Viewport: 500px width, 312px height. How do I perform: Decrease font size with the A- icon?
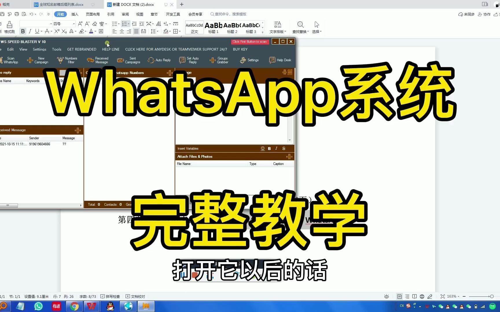[x=87, y=24]
